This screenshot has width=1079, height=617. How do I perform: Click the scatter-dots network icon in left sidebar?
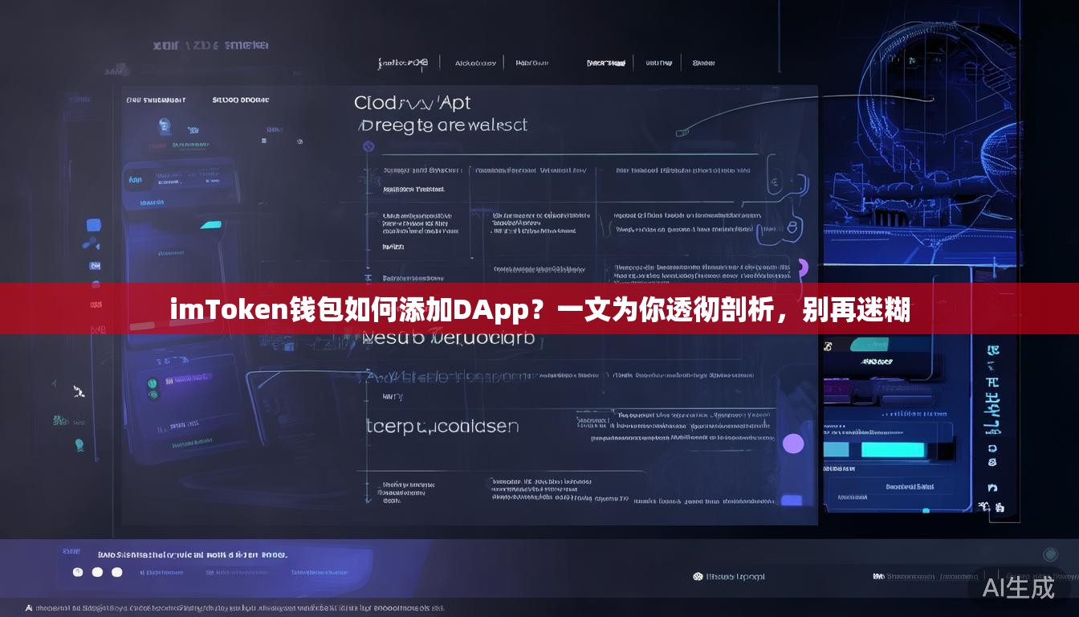(x=90, y=243)
